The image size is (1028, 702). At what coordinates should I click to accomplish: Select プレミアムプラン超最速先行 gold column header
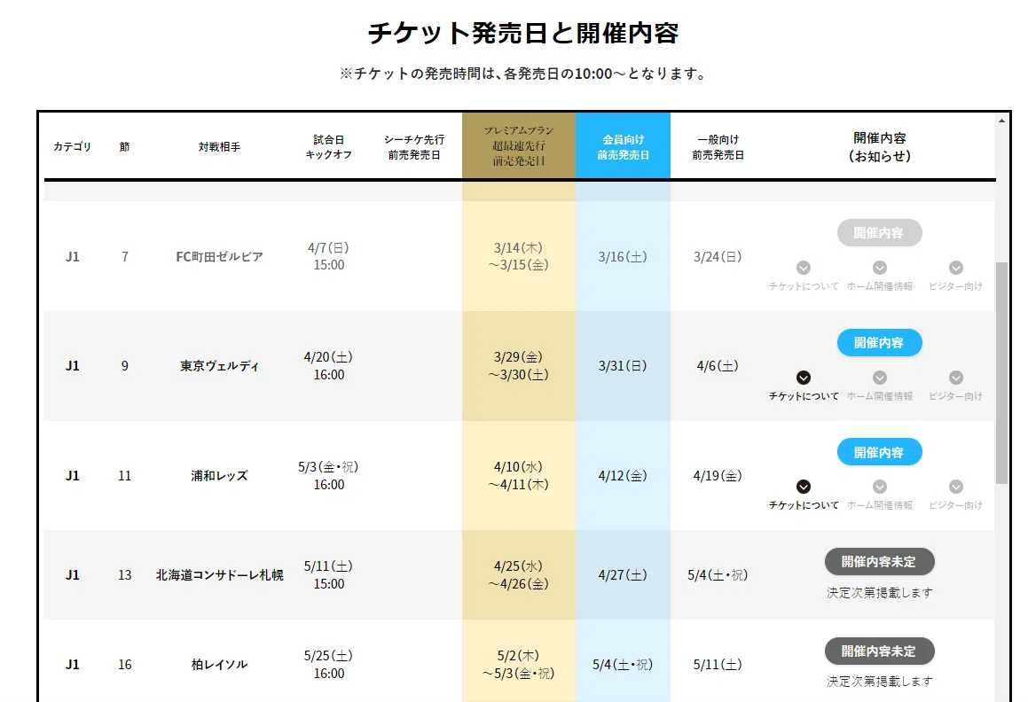pyautogui.click(x=519, y=145)
